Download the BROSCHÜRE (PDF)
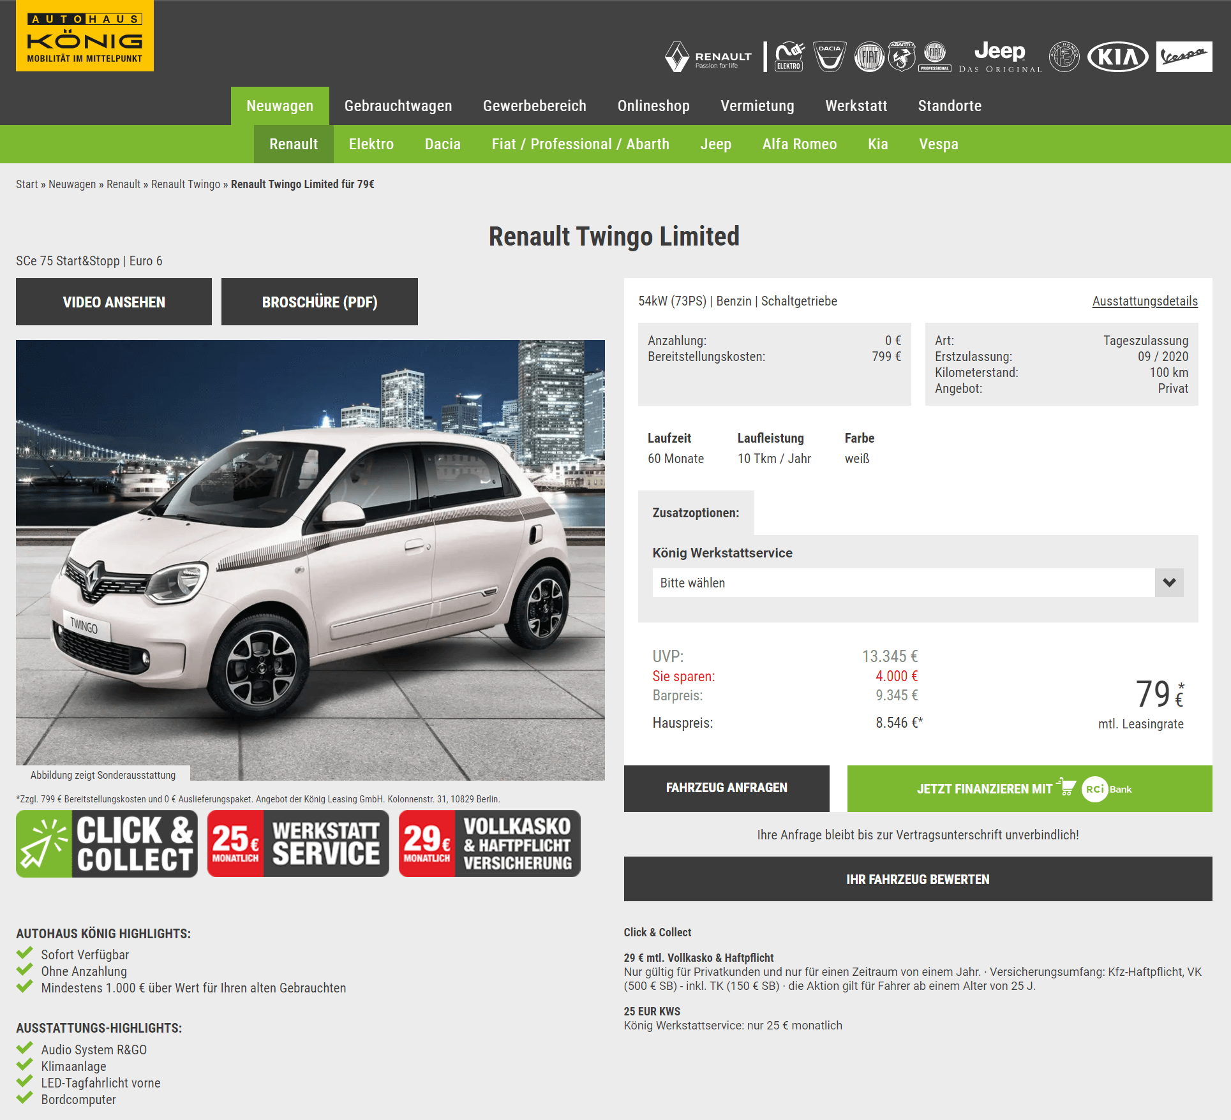This screenshot has width=1231, height=1120. [x=320, y=302]
